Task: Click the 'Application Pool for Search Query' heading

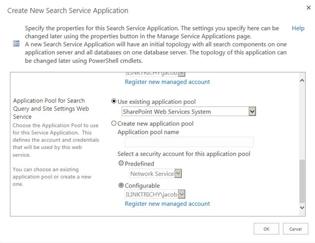Action: 51,109
